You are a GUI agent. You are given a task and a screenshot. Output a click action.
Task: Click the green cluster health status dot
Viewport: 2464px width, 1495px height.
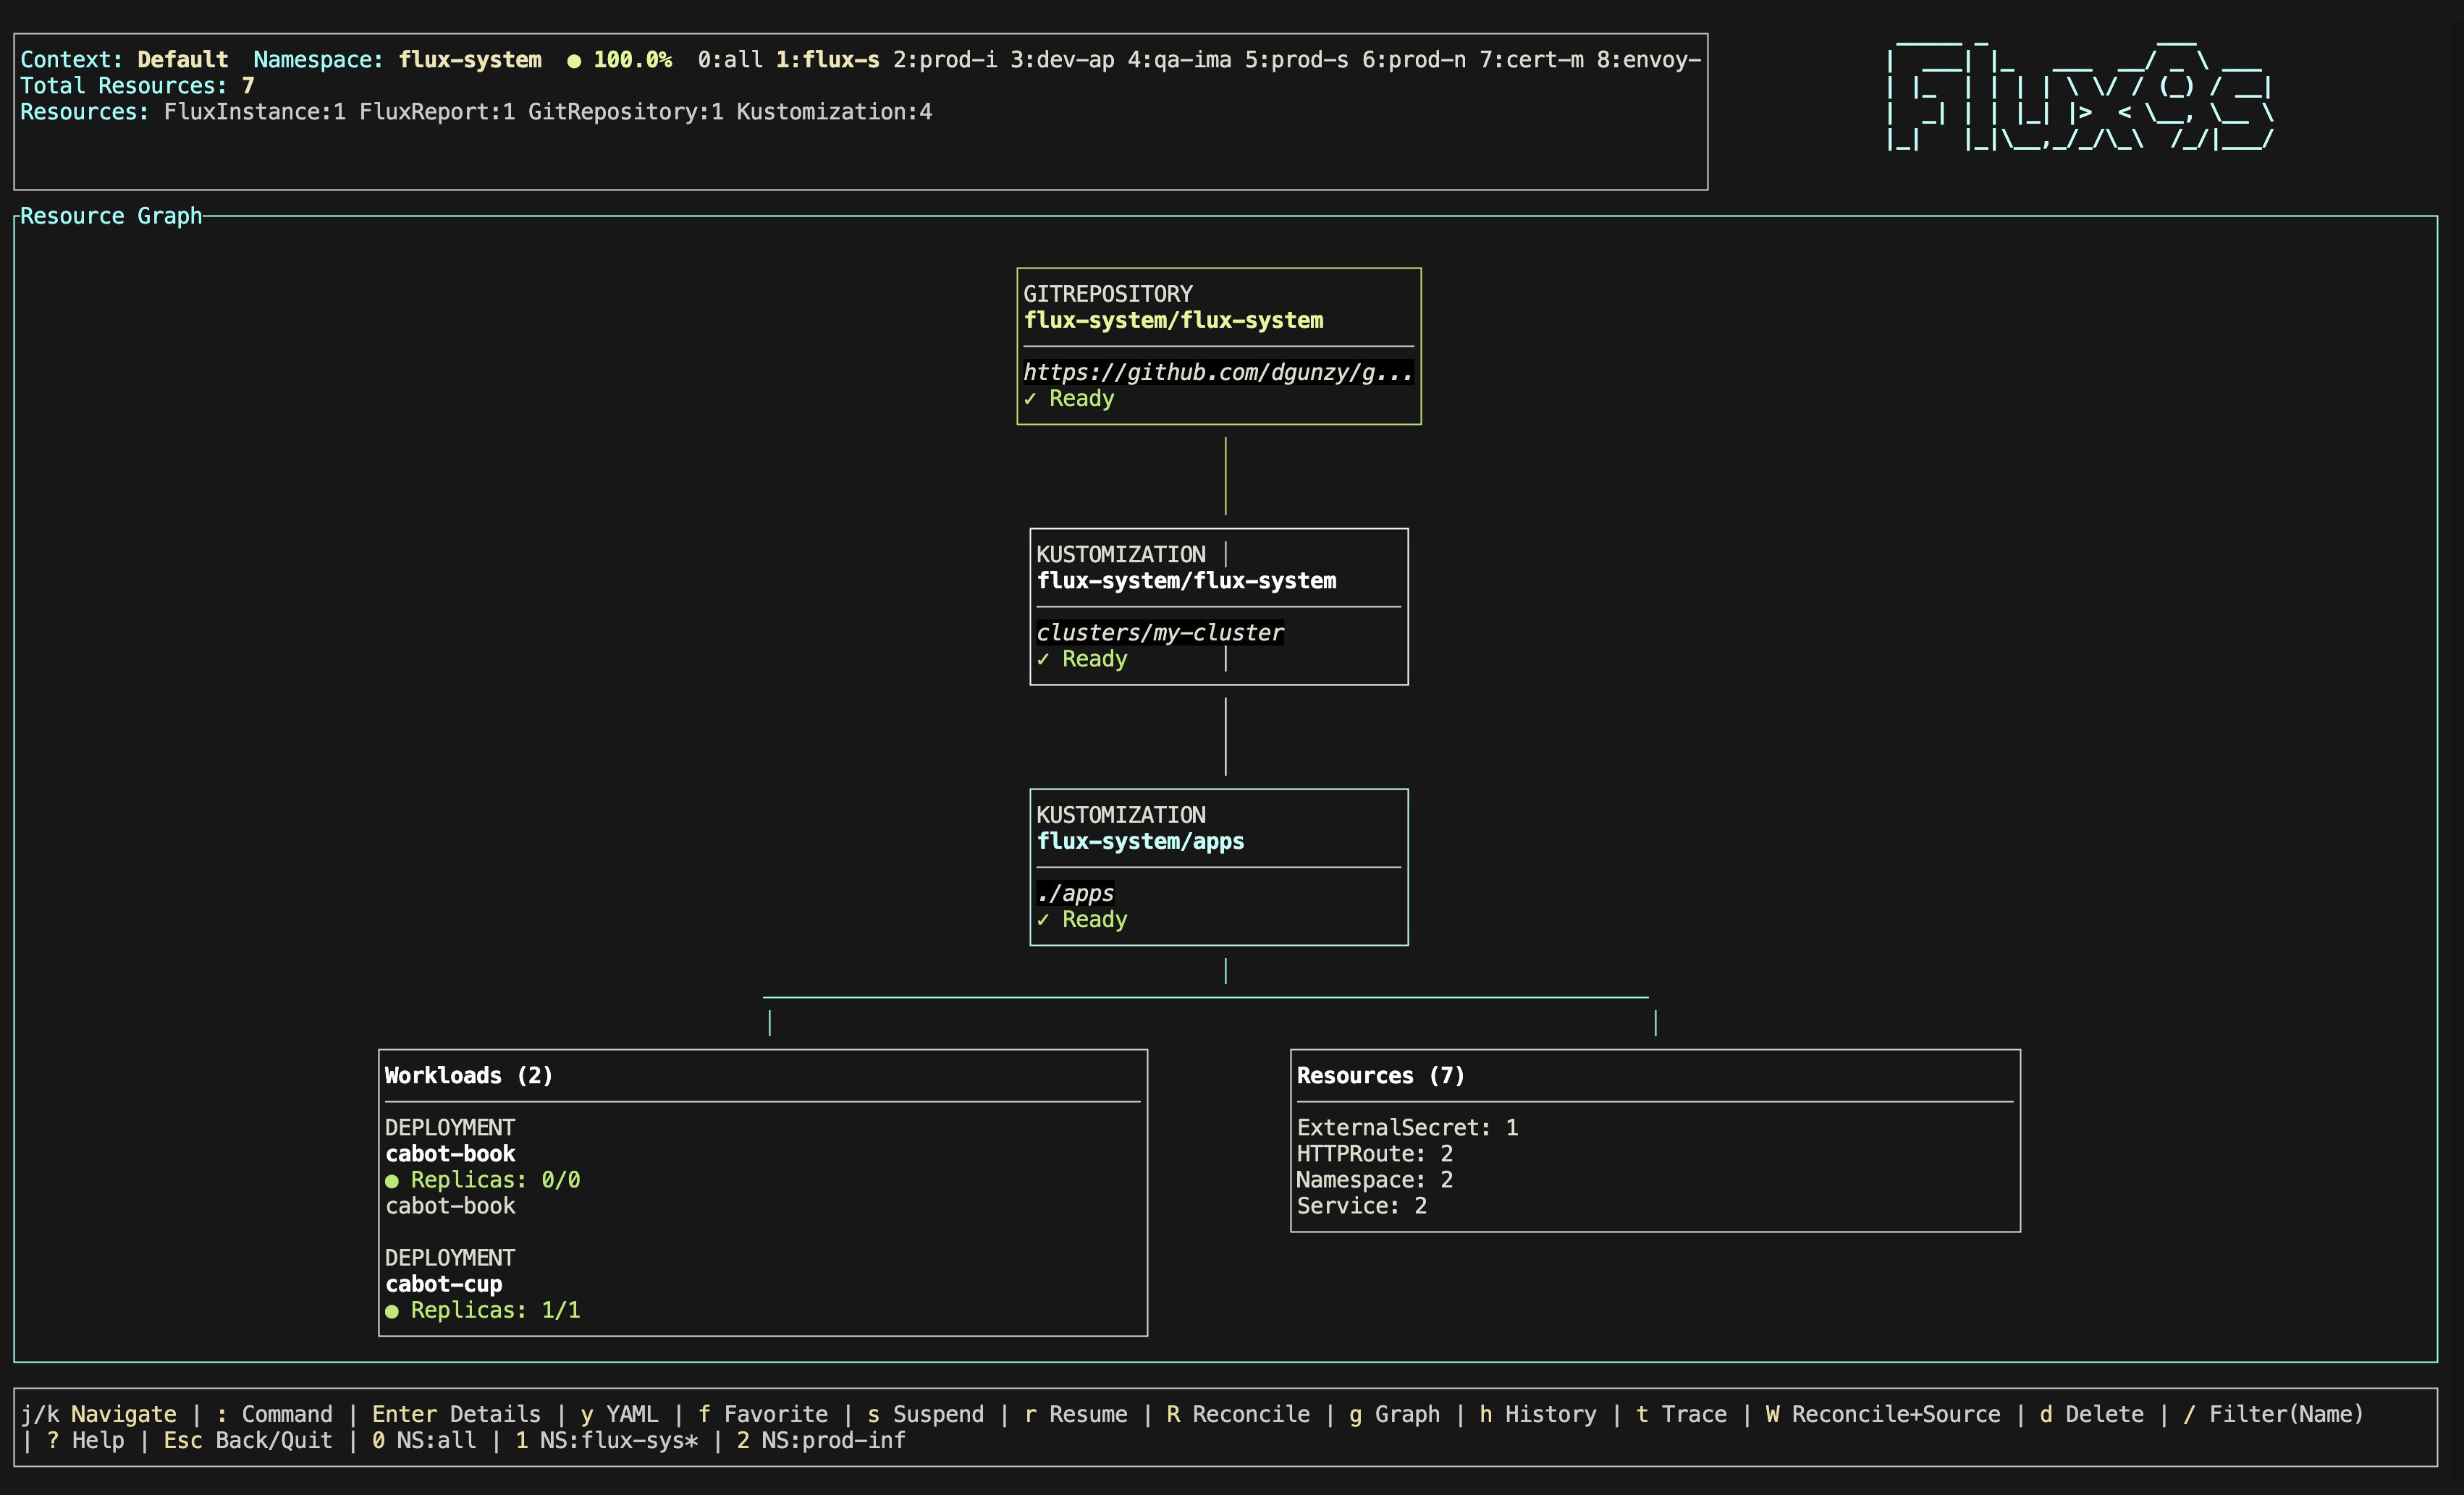[x=574, y=61]
